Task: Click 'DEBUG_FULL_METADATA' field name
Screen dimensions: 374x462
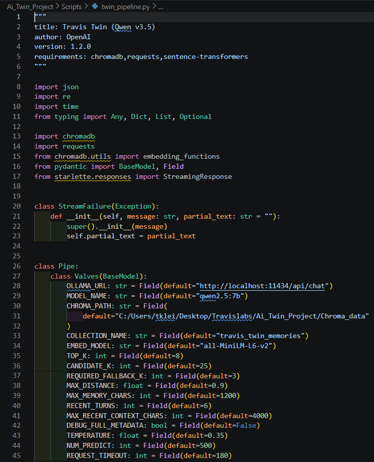Action: click(105, 425)
